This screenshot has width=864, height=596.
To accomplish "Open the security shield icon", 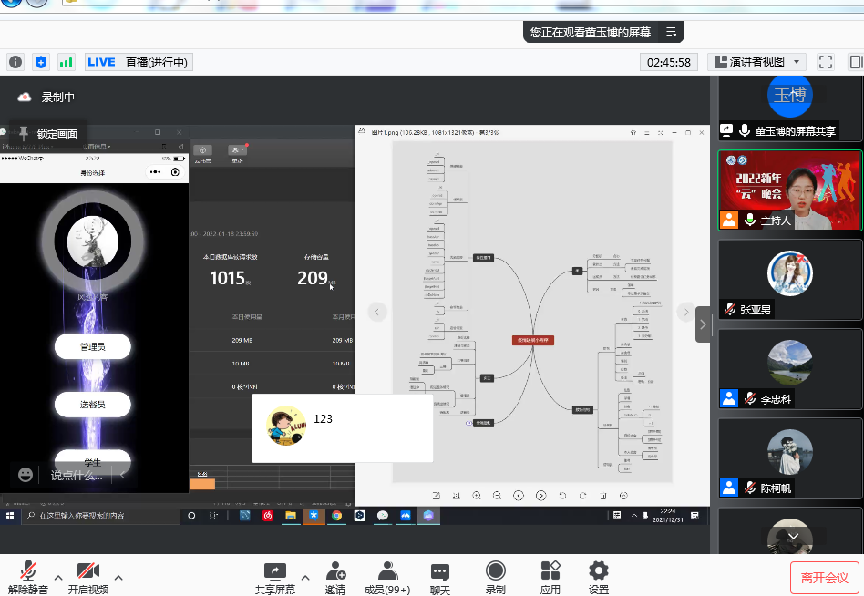I will 40,62.
